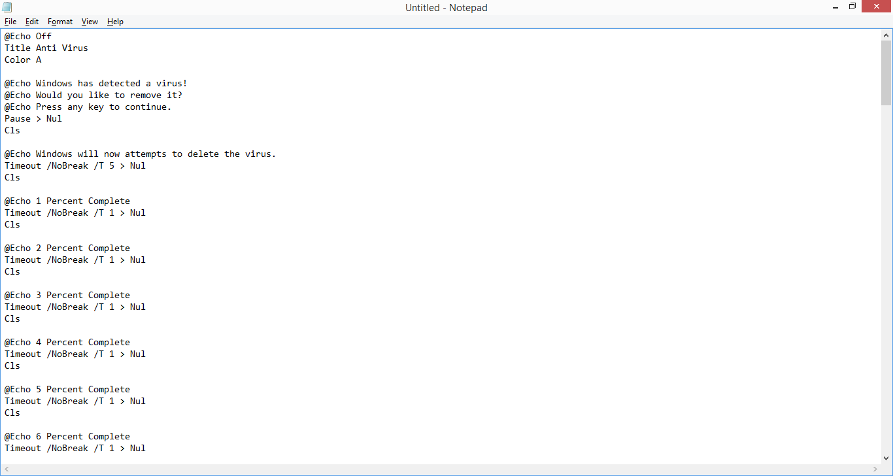Click the Pause > Nul line

pos(31,118)
